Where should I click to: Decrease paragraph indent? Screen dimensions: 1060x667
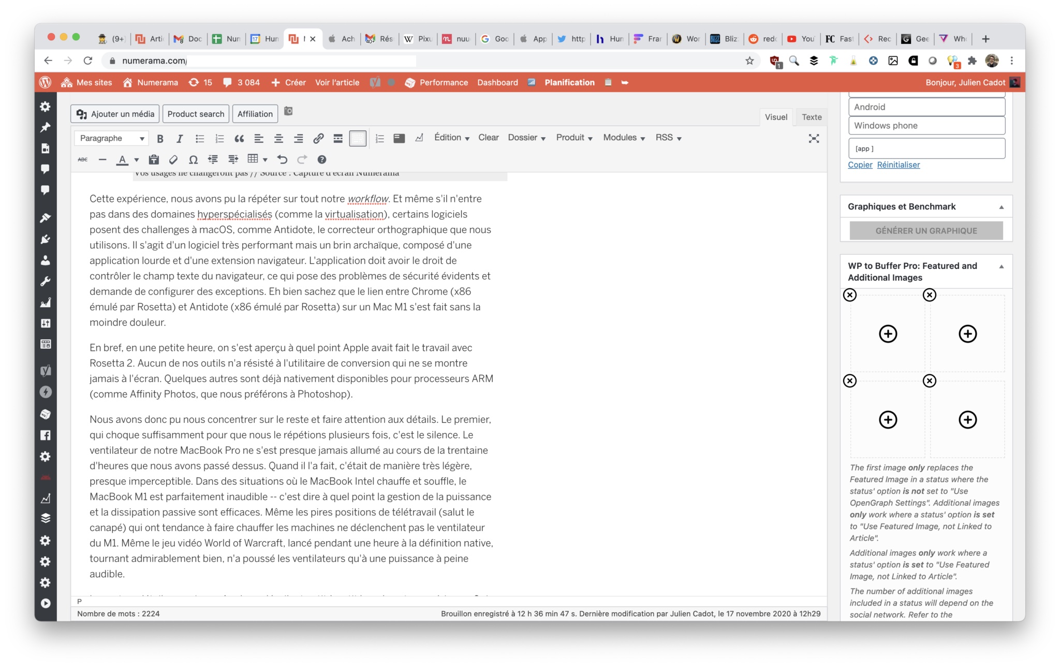(213, 159)
